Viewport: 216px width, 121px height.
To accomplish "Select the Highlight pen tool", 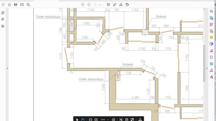I will (115, 5).
